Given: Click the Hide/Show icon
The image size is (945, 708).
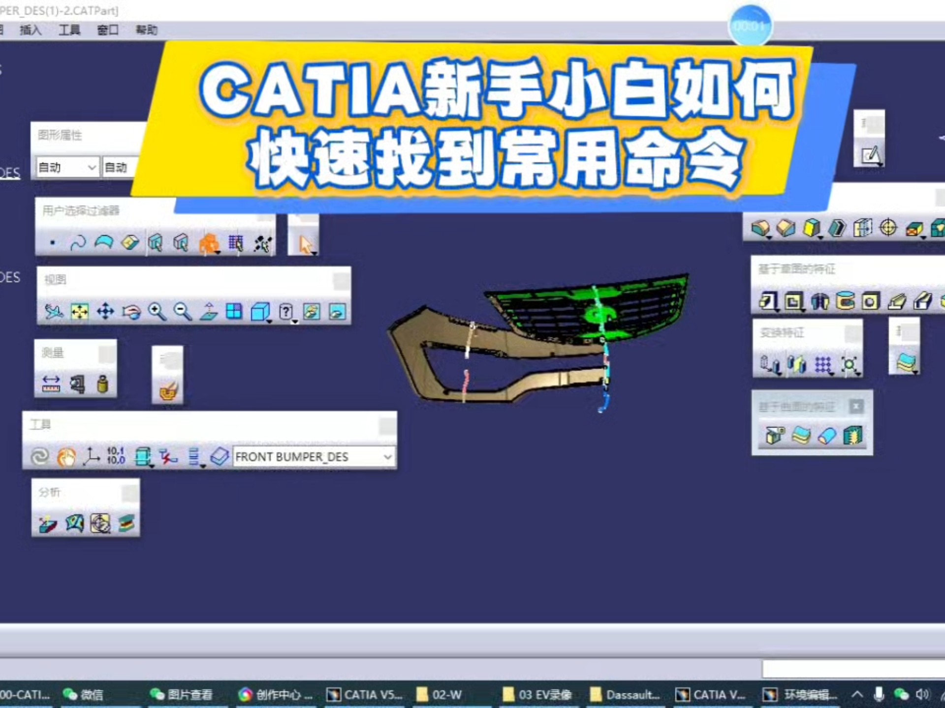Looking at the screenshot, I should tap(312, 311).
